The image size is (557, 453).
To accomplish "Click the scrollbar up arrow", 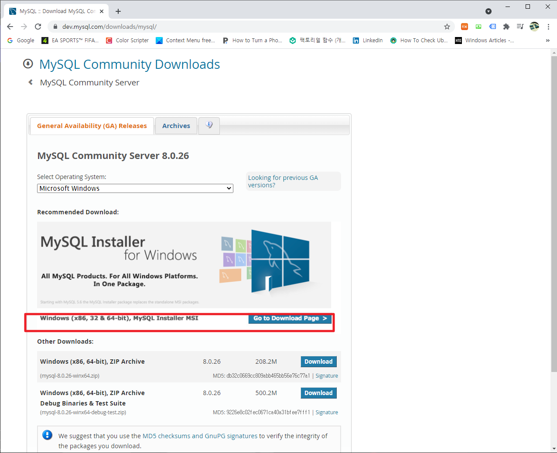I will pos(554,53).
